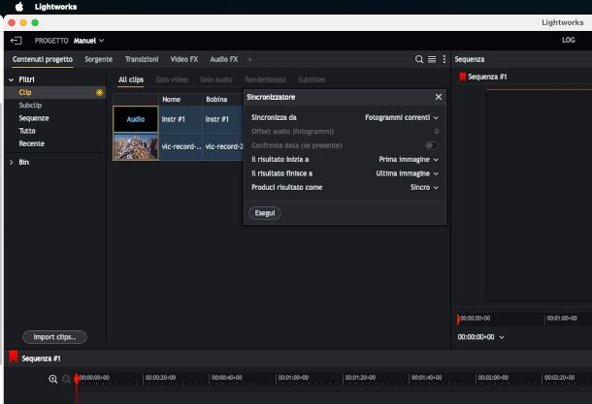Zoom out on the timeline
Viewport: 592px width, 404px height.
(x=66, y=379)
